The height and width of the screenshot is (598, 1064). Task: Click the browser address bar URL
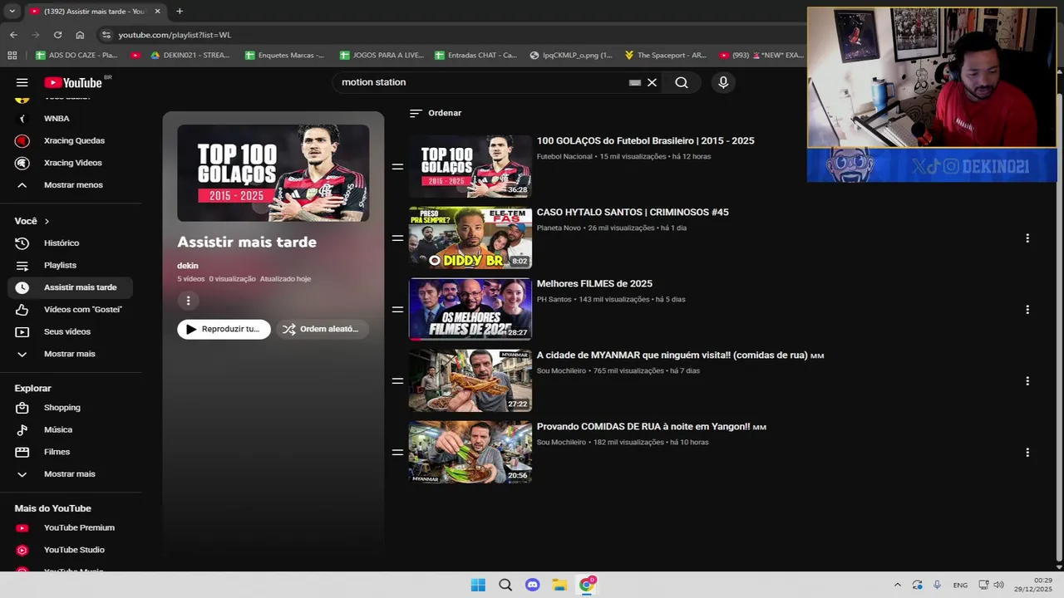coord(175,35)
